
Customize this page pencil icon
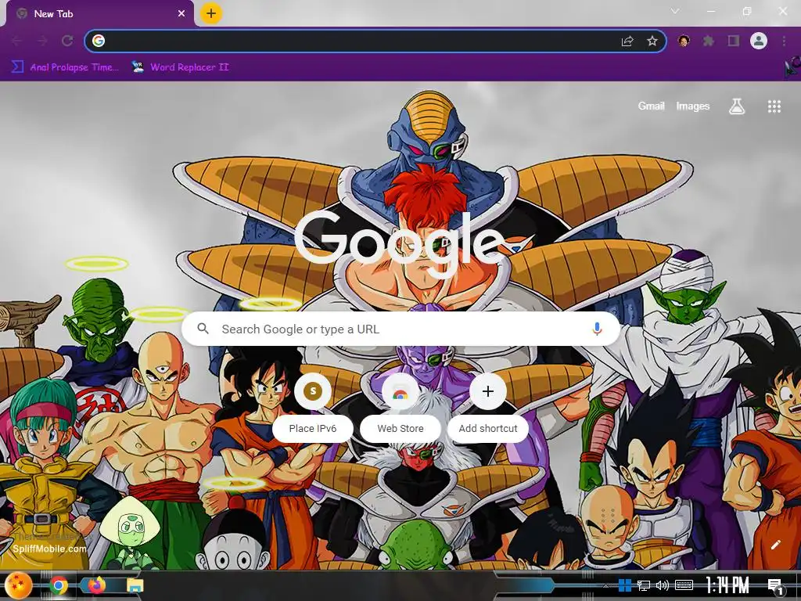[775, 545]
